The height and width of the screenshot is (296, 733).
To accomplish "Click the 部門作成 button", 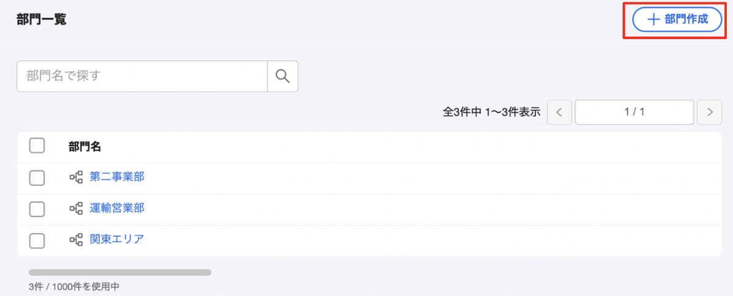I will [677, 20].
